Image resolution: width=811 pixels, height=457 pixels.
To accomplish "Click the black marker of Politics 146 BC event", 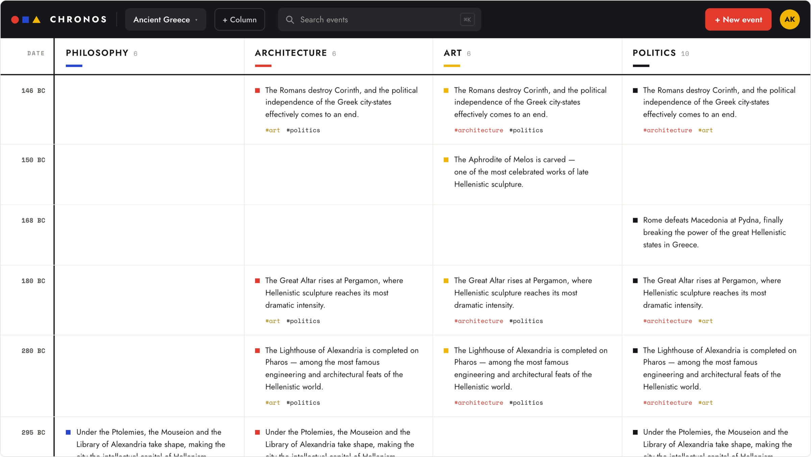I will pyautogui.click(x=635, y=91).
